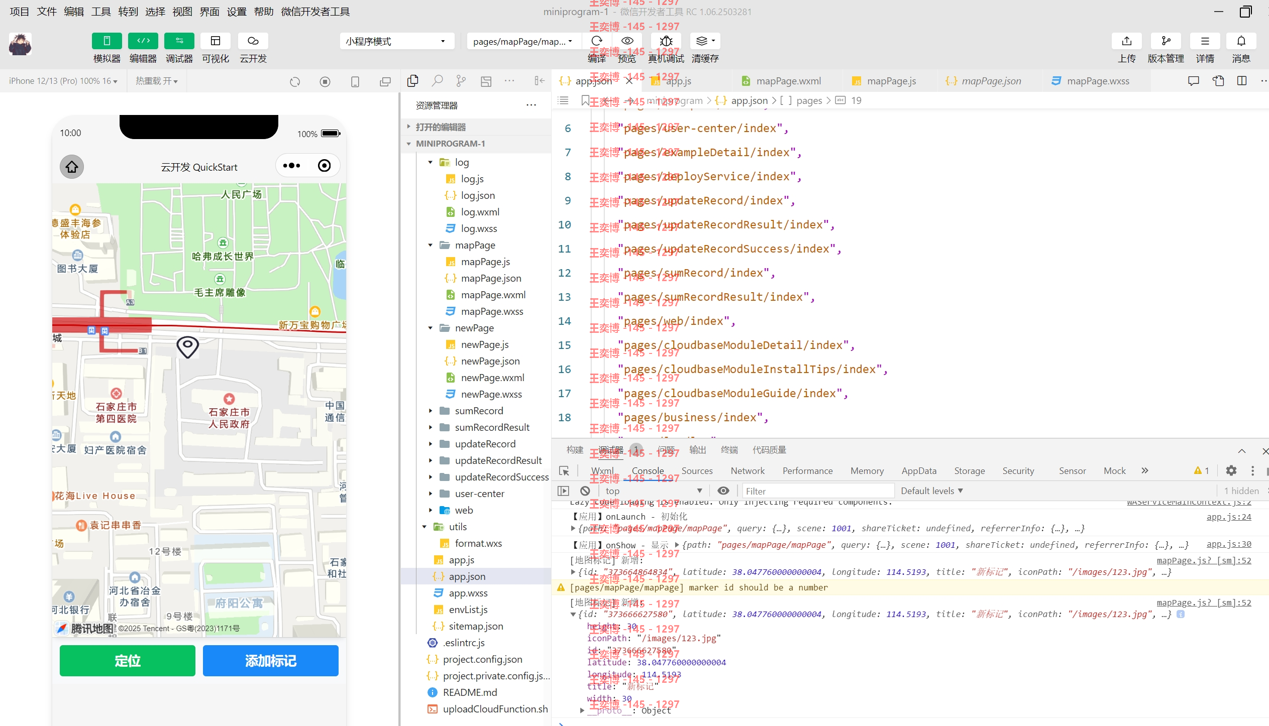1269x726 pixels.
Task: Clear the console with block icon
Action: (585, 491)
